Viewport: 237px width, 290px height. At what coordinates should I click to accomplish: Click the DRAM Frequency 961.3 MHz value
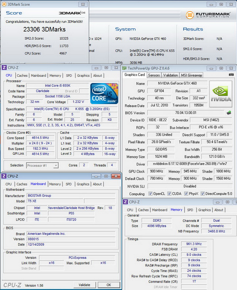[194, 244]
